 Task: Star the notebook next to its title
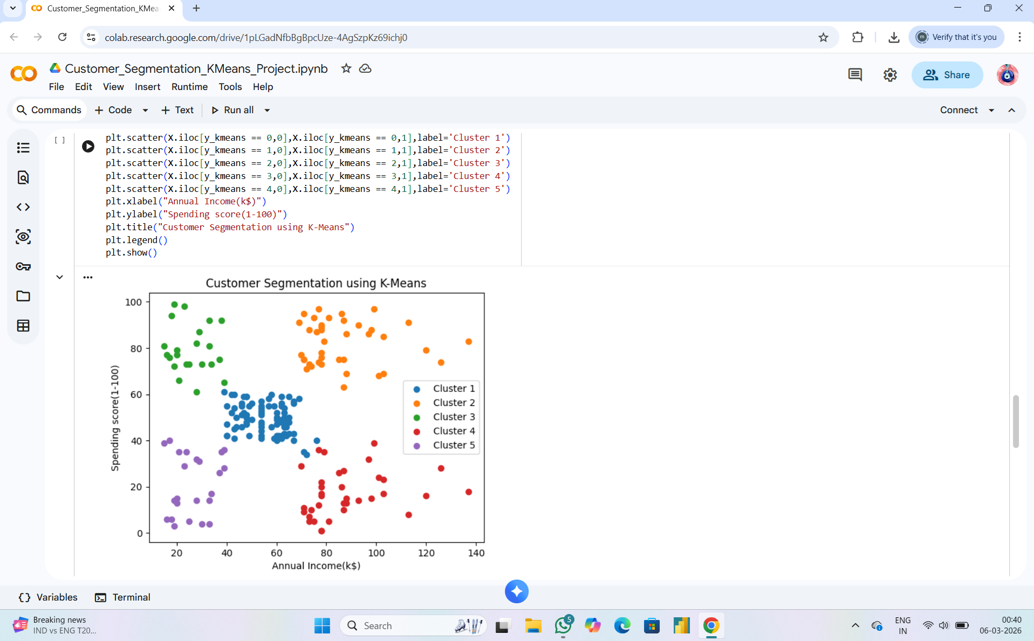(346, 68)
